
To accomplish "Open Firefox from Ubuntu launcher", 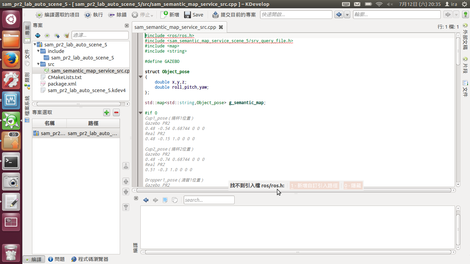I will pos(11,60).
